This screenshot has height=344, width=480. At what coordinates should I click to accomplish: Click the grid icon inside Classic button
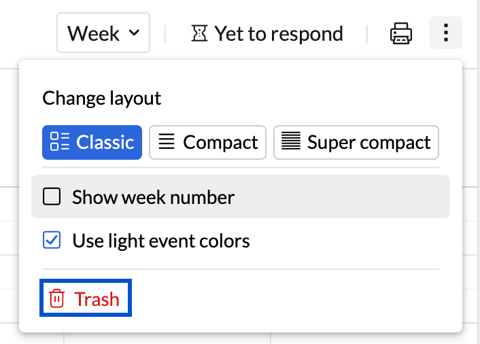60,142
